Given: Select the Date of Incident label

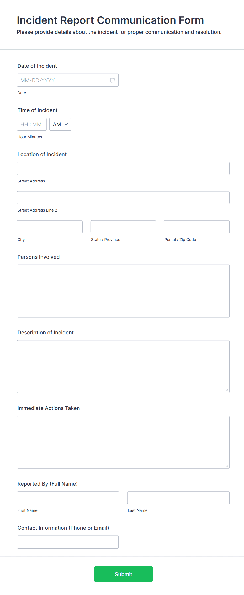Looking at the screenshot, I should 37,66.
